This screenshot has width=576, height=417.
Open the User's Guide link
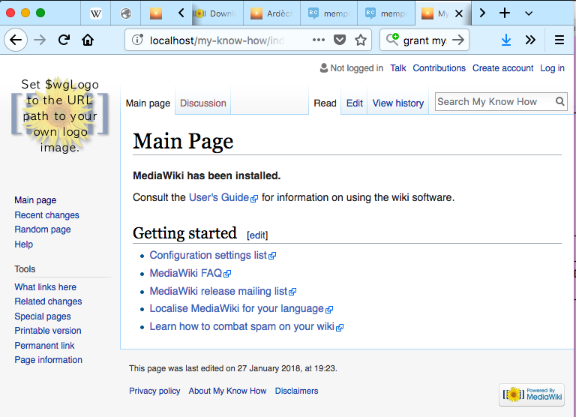point(223,198)
